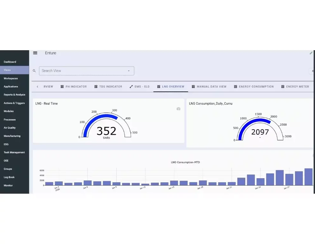
Task: Open the hamburger menu icon
Action: [x=35, y=53]
